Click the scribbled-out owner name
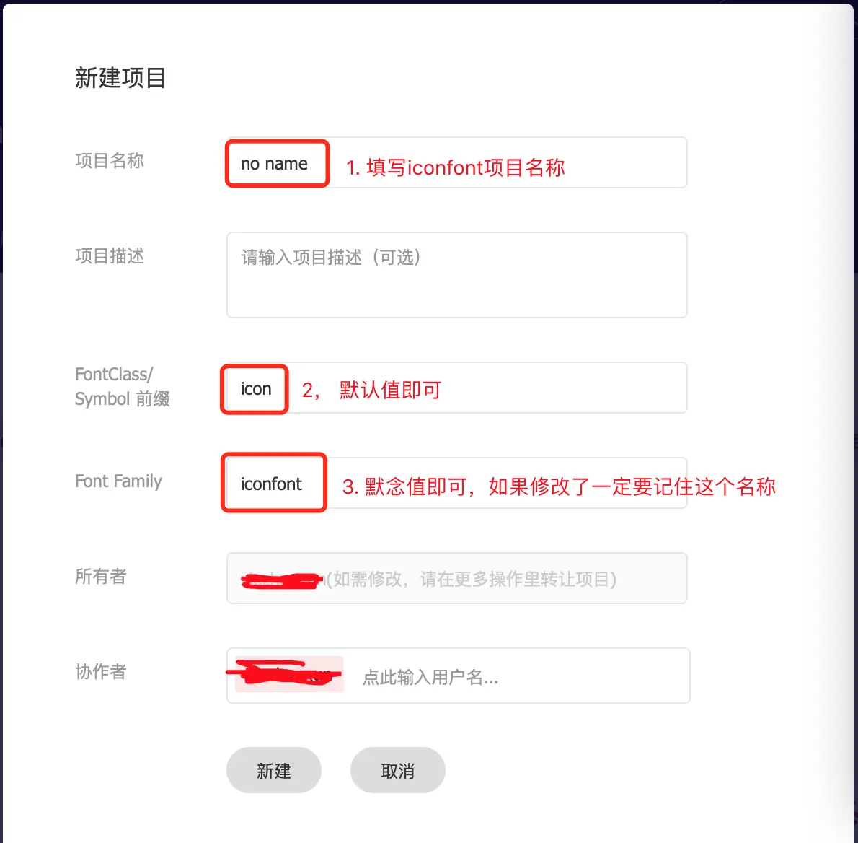Image resolution: width=858 pixels, height=843 pixels. [281, 580]
